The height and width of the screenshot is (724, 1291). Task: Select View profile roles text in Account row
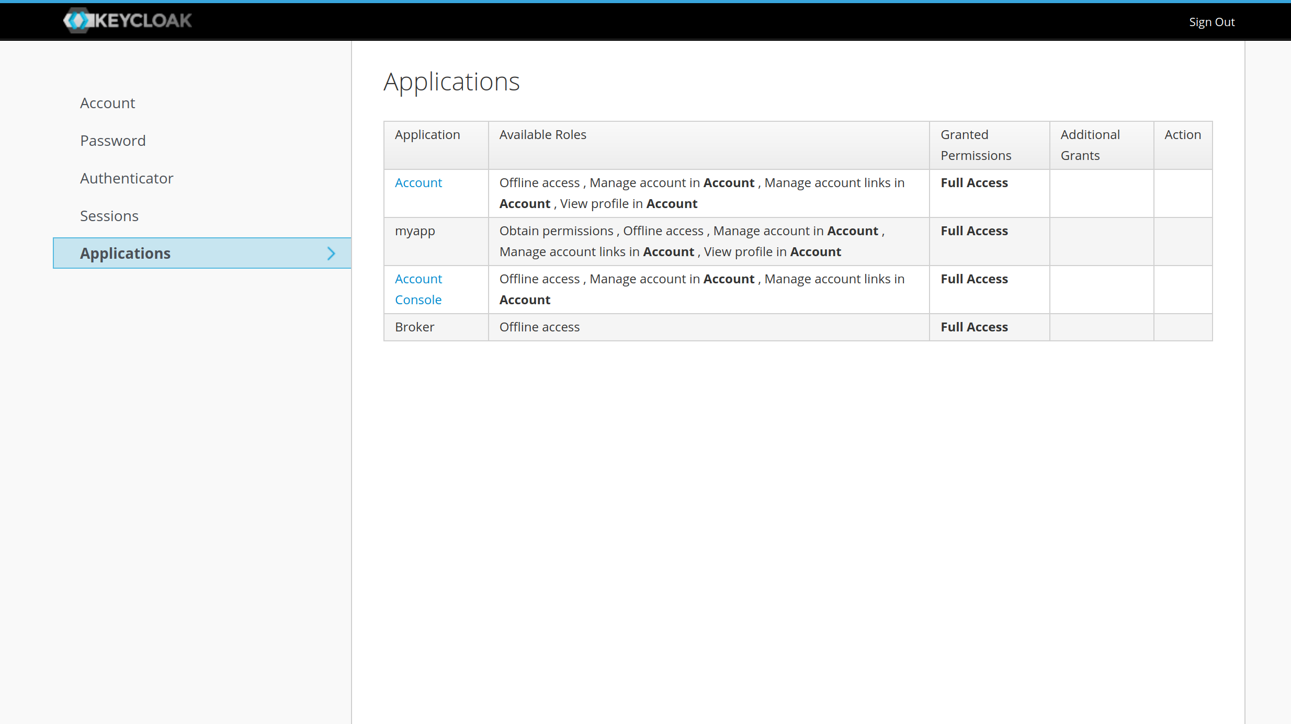[x=629, y=203]
